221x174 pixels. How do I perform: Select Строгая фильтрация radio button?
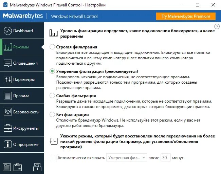52,47
